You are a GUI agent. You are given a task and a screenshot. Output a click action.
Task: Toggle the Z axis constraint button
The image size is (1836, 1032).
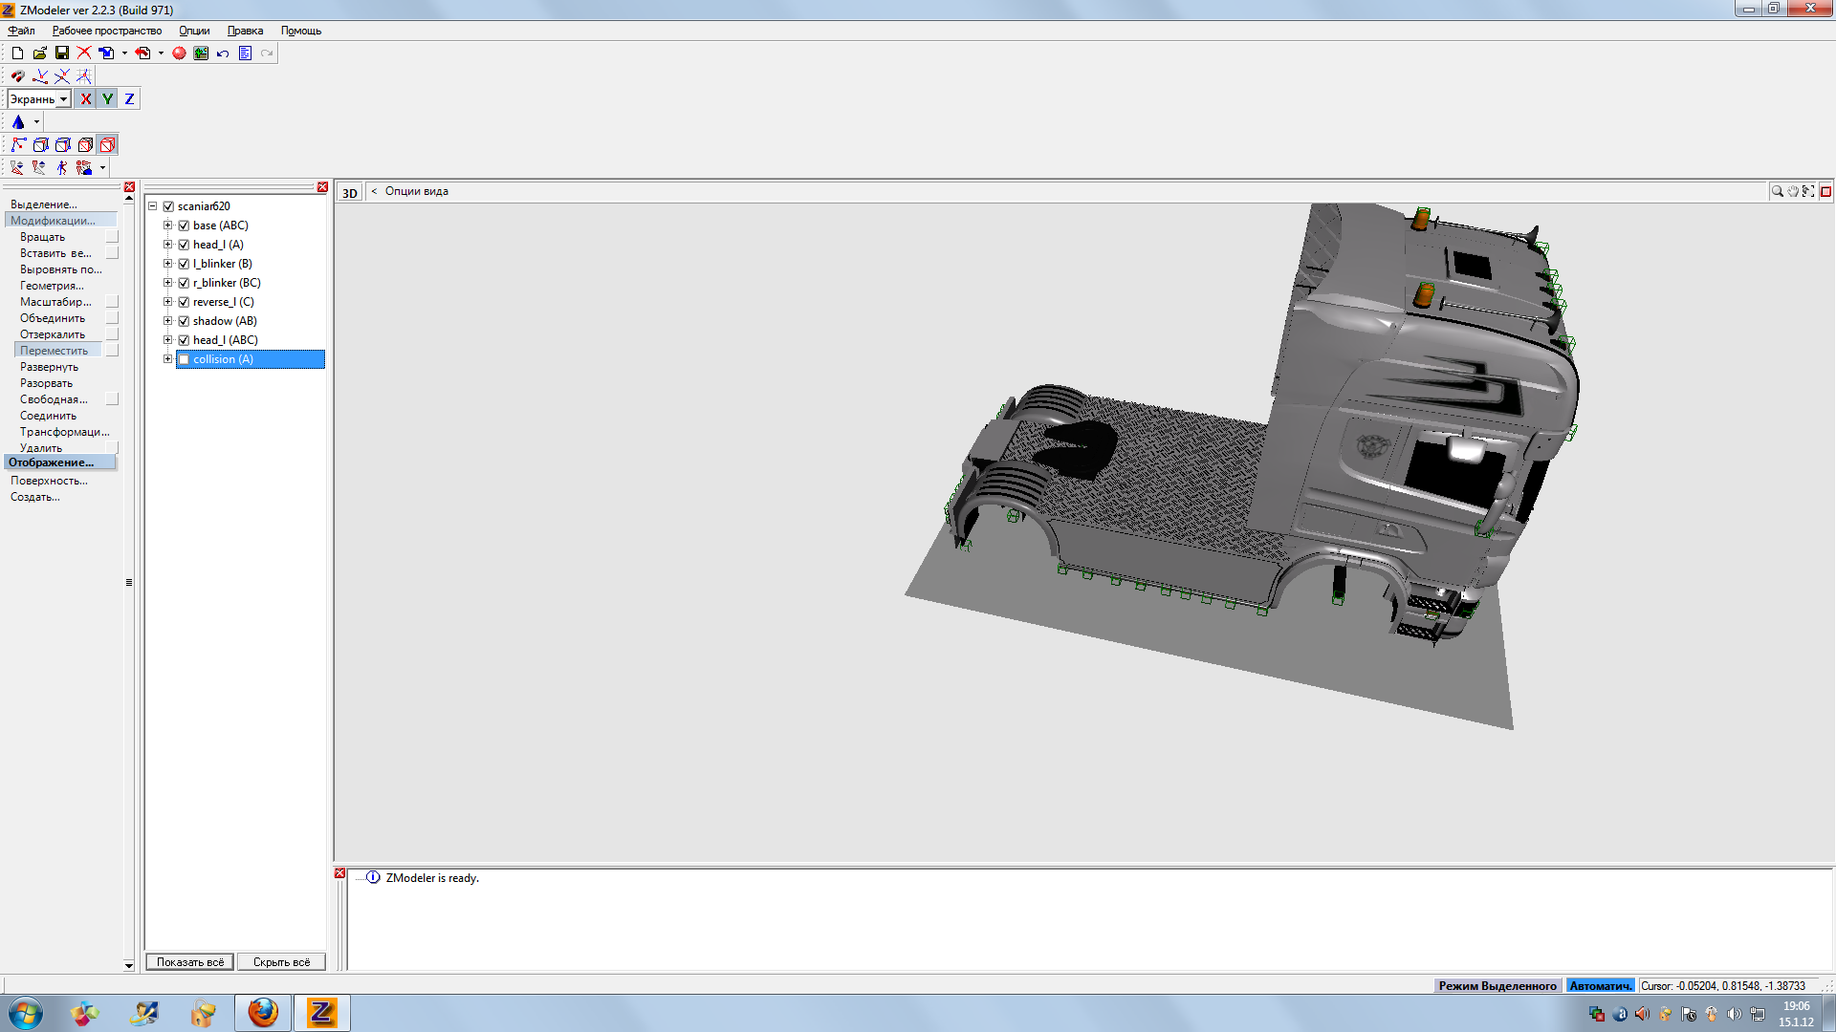(x=129, y=99)
